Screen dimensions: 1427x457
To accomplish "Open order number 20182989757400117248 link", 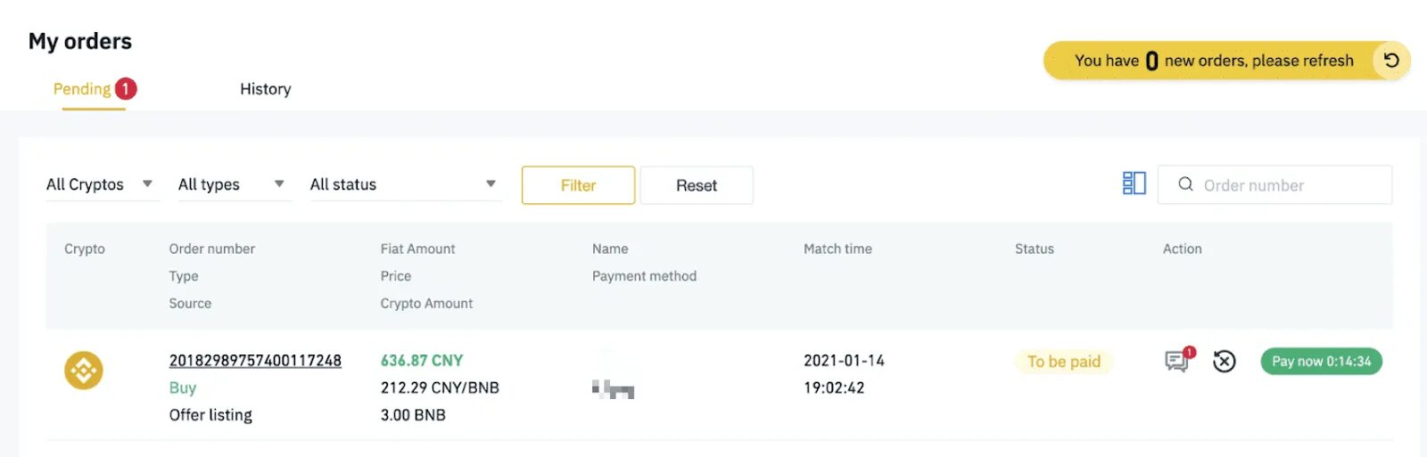I will point(255,361).
